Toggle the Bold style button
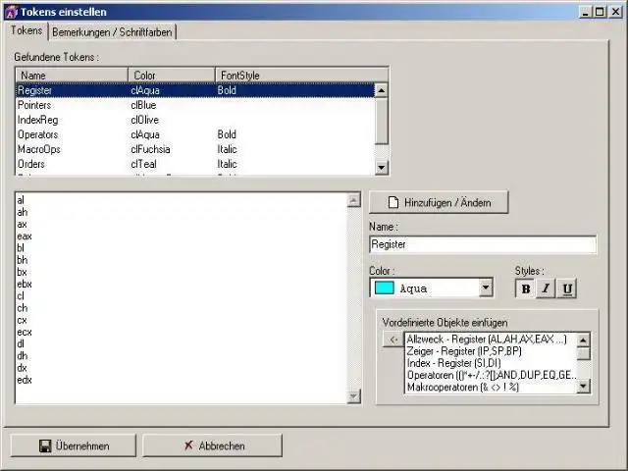Viewport: 628px width, 471px height. [526, 288]
